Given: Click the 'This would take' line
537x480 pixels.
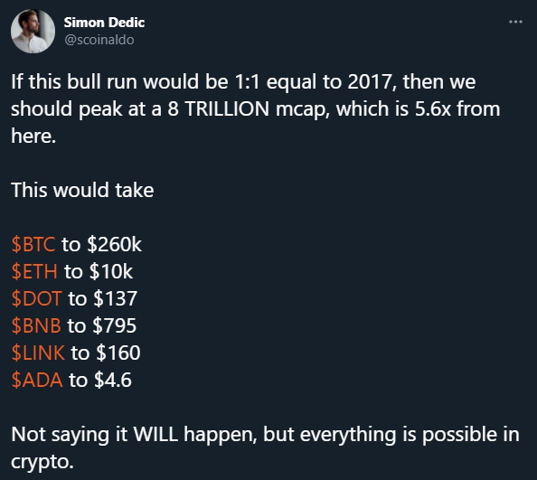Looking at the screenshot, I should point(82,190).
